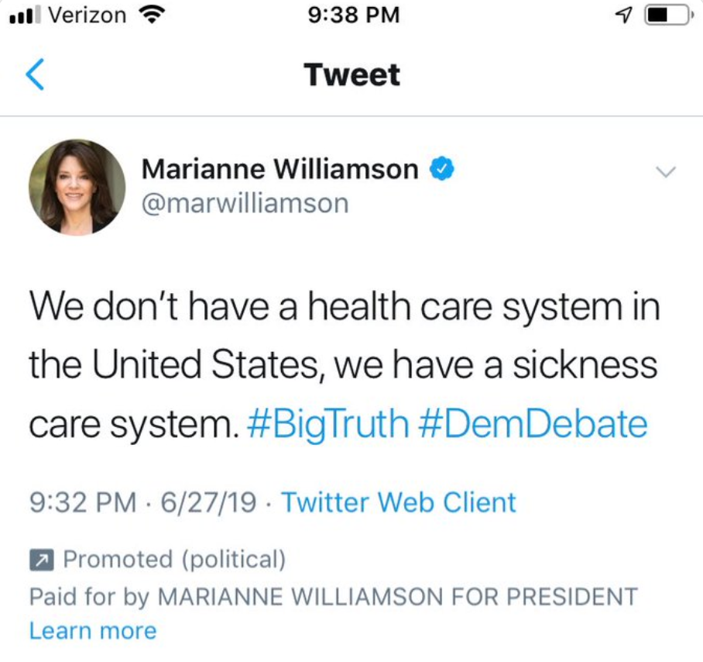Tap the location services arrow icon
This screenshot has height=662, width=703.
pyautogui.click(x=622, y=15)
